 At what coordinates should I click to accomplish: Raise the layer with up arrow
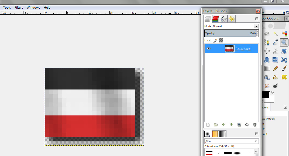coord(223,125)
